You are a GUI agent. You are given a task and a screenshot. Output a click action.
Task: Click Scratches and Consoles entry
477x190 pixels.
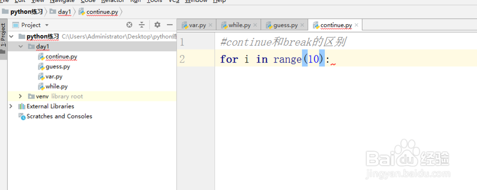pos(59,116)
